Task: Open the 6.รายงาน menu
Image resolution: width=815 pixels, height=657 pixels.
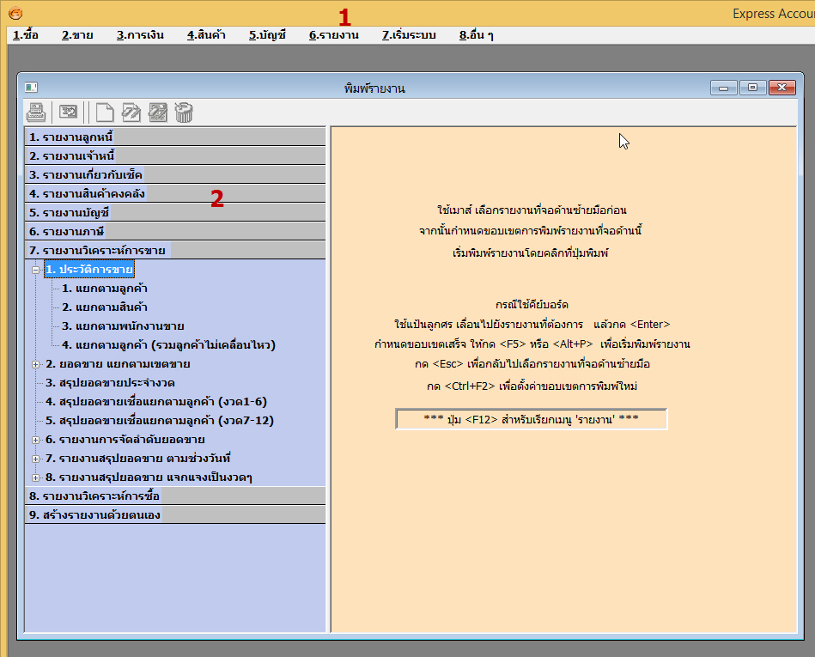Action: (x=333, y=35)
